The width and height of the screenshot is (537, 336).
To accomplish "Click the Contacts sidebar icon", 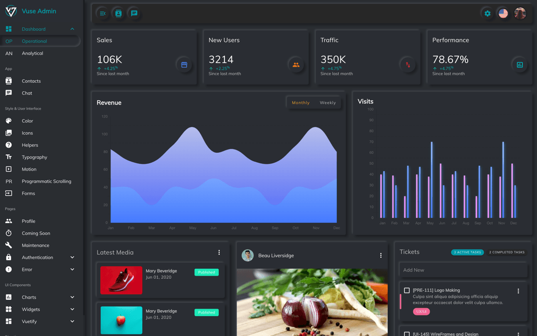I will click(x=8, y=81).
